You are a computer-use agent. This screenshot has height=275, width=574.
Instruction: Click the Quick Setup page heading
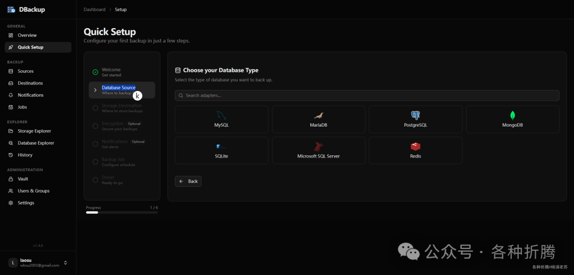click(110, 31)
